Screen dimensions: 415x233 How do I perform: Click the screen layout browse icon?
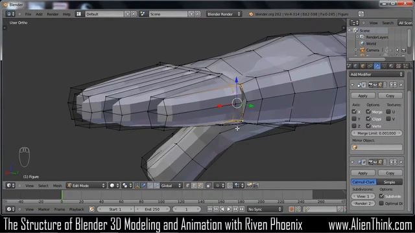(x=79, y=14)
